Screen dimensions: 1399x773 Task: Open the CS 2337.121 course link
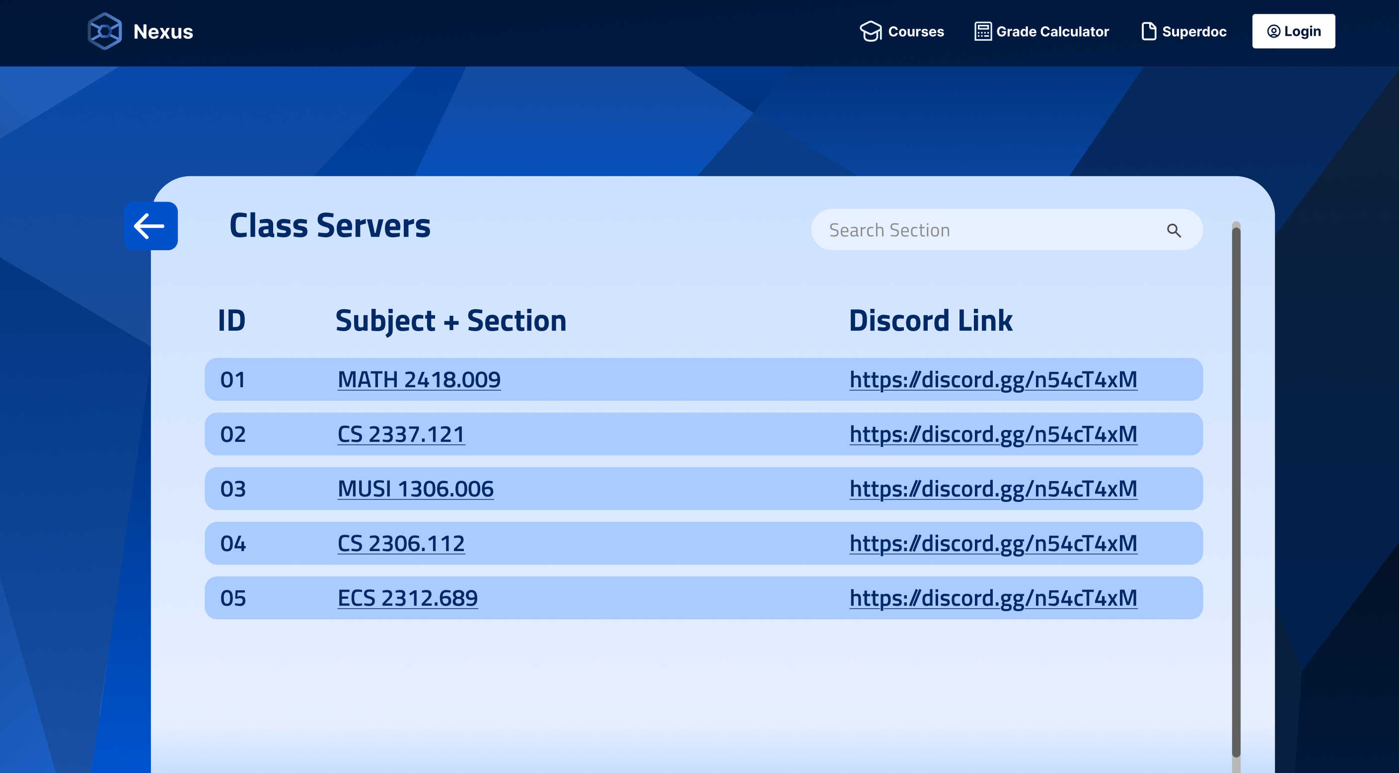[x=401, y=434]
